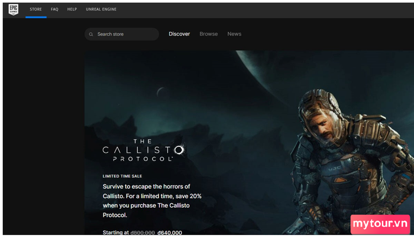Screen dimensions: 414x239
Task: Click the sale price đ640,000
Action: (x=170, y=233)
